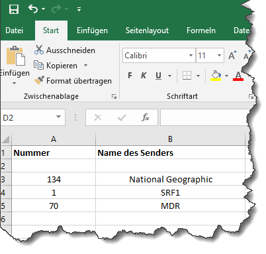Expand the Kopieren dropdown arrow
The width and height of the screenshot is (266, 254).
(x=85, y=66)
